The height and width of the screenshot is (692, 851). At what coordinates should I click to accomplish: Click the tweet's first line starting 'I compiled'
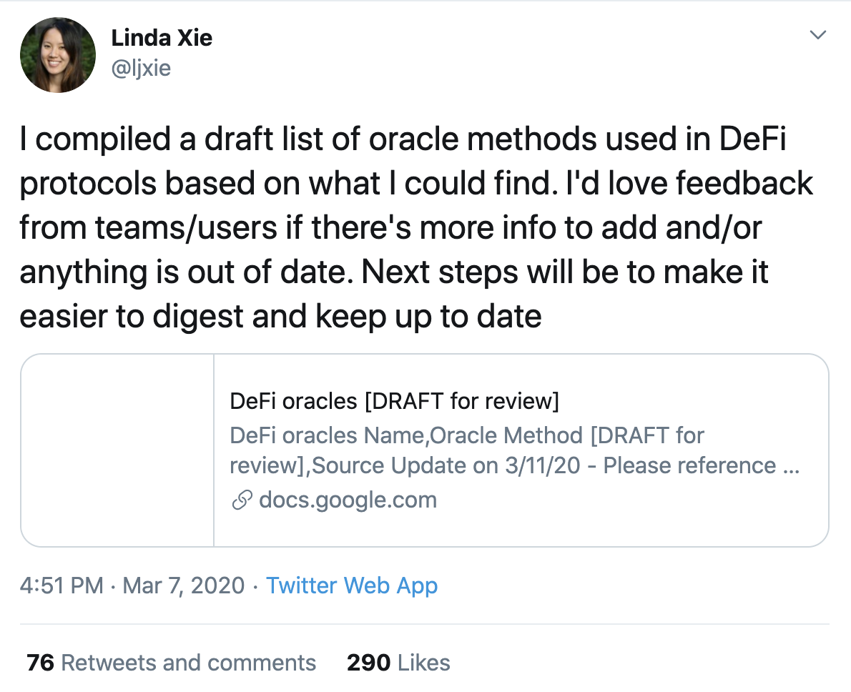tap(403, 139)
